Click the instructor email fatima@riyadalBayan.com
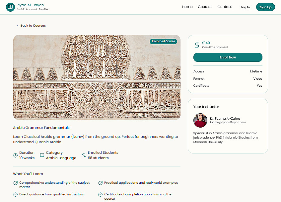This screenshot has height=202, width=281. [x=228, y=123]
